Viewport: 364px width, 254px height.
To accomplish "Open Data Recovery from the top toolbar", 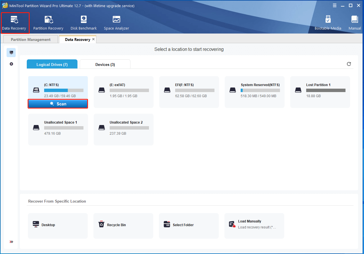I will click(15, 23).
